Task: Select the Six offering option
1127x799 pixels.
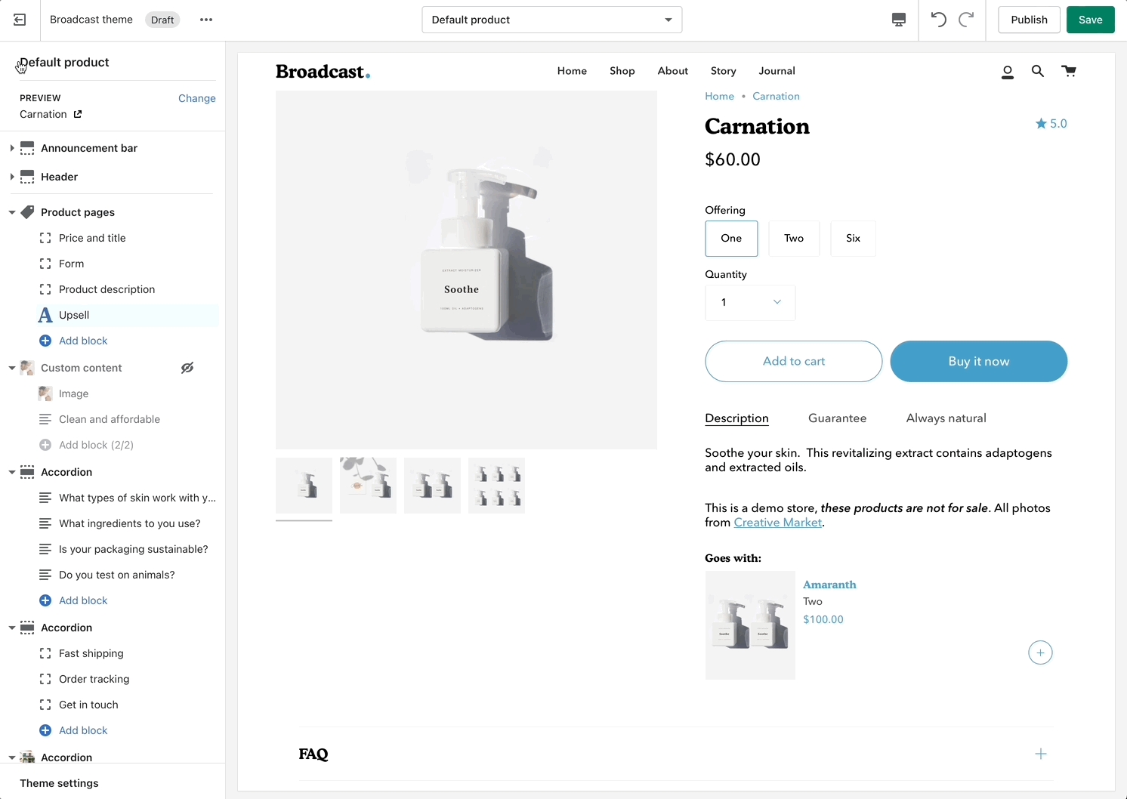Action: [853, 239]
